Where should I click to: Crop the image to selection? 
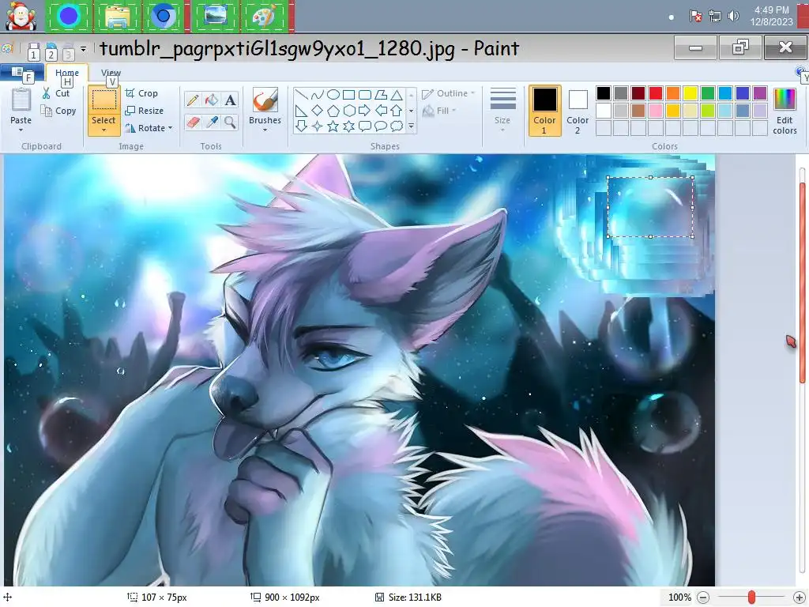tap(141, 93)
